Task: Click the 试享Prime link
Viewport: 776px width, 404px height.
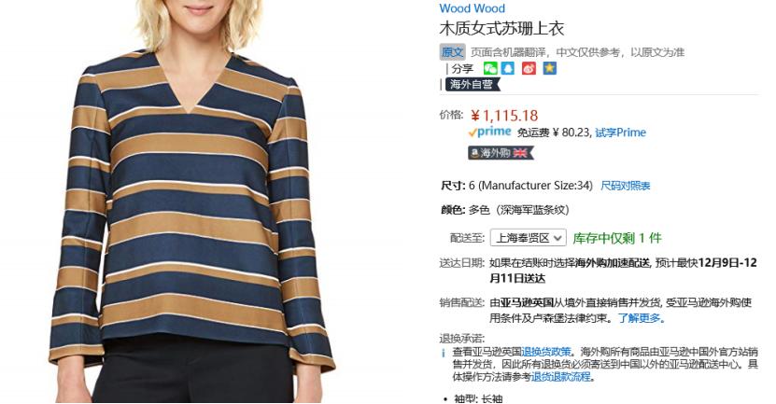Action: (621, 132)
